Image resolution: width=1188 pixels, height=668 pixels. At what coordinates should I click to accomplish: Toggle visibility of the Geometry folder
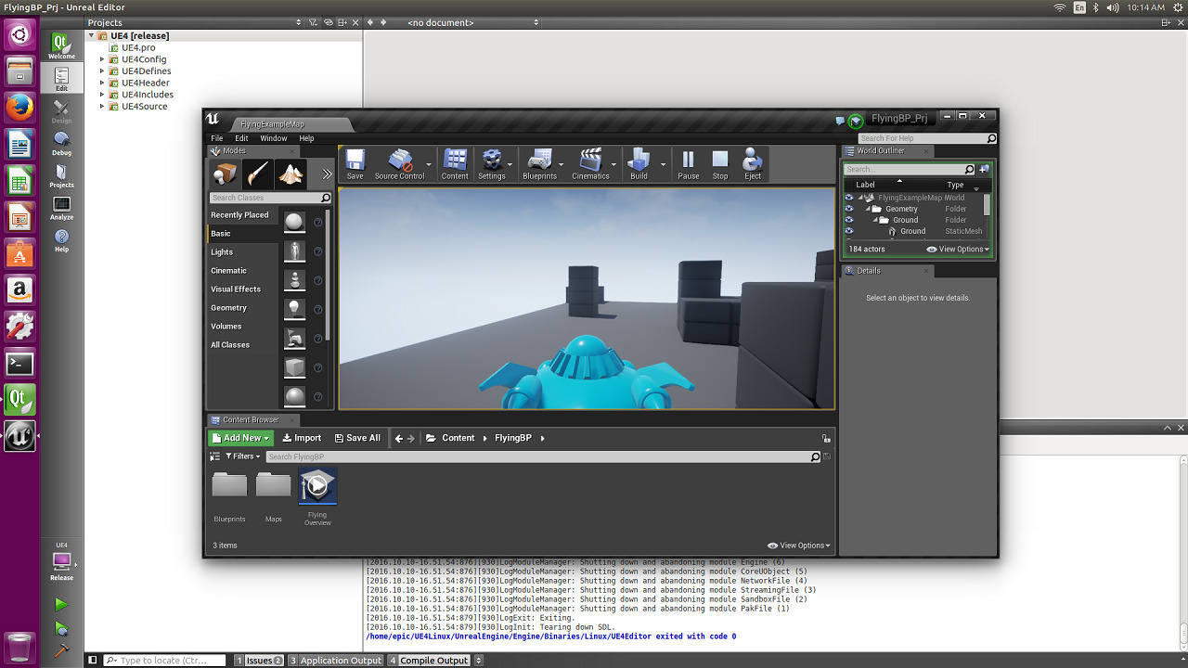[x=848, y=209]
